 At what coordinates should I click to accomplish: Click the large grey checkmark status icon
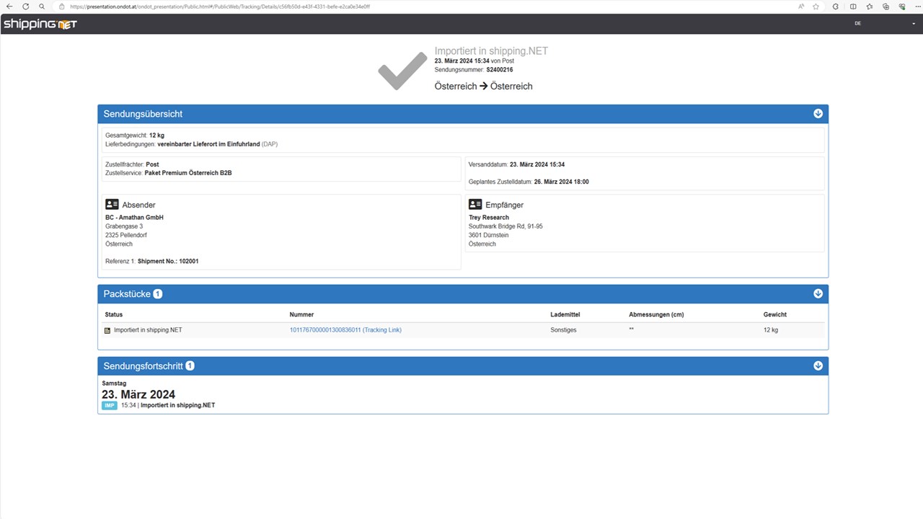coord(402,71)
